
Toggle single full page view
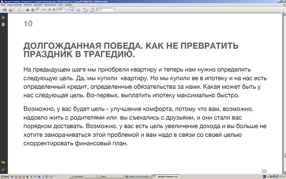[x=78, y=10]
